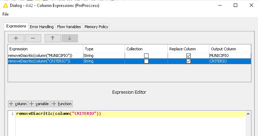Minimize the Column Expressions dialog window
Viewport: 258px width, 136px height.
tap(220, 5)
